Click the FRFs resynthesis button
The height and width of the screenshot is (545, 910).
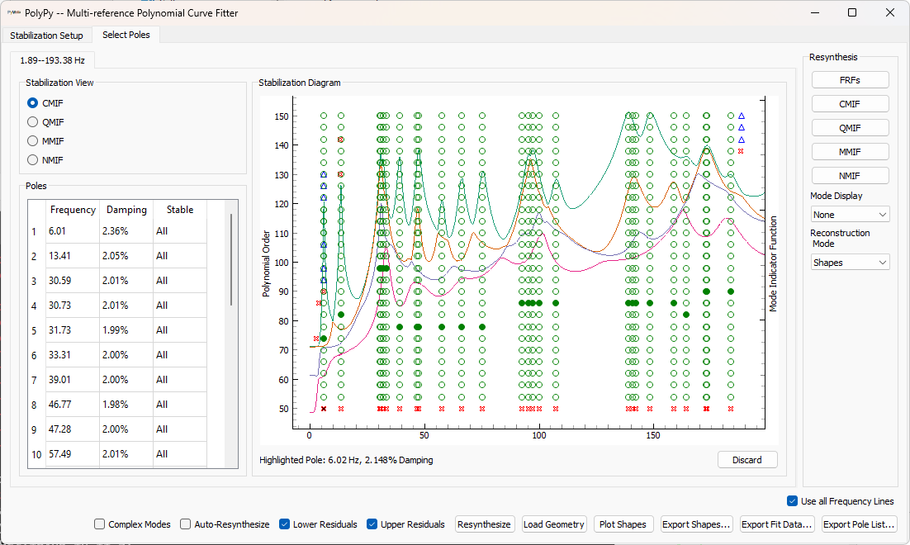coord(850,79)
